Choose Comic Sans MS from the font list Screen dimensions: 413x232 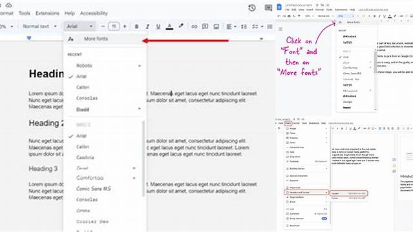[94, 189]
